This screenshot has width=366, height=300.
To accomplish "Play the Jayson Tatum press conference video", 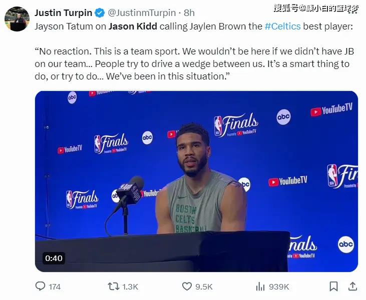I will point(196,181).
